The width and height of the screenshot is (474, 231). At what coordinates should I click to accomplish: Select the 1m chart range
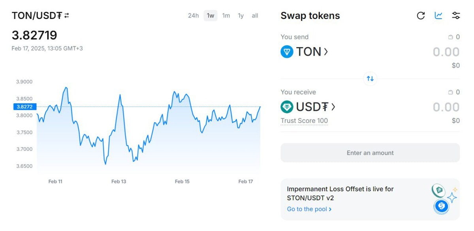pos(226,16)
